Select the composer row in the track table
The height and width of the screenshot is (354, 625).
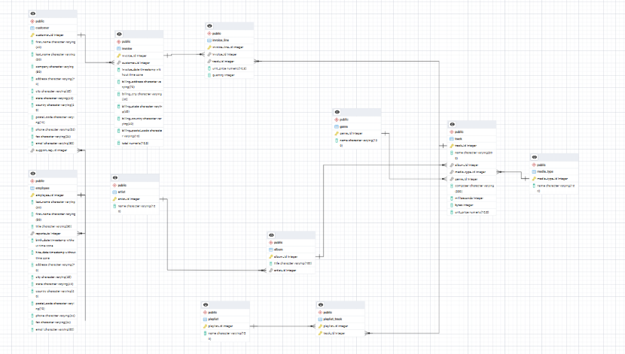pos(472,189)
